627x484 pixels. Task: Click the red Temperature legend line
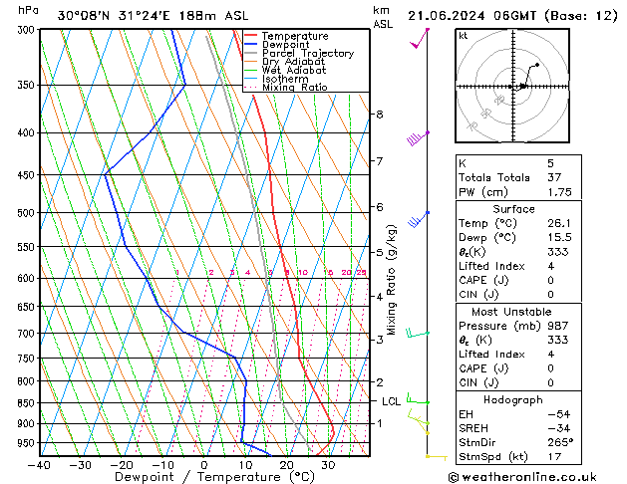click(251, 36)
